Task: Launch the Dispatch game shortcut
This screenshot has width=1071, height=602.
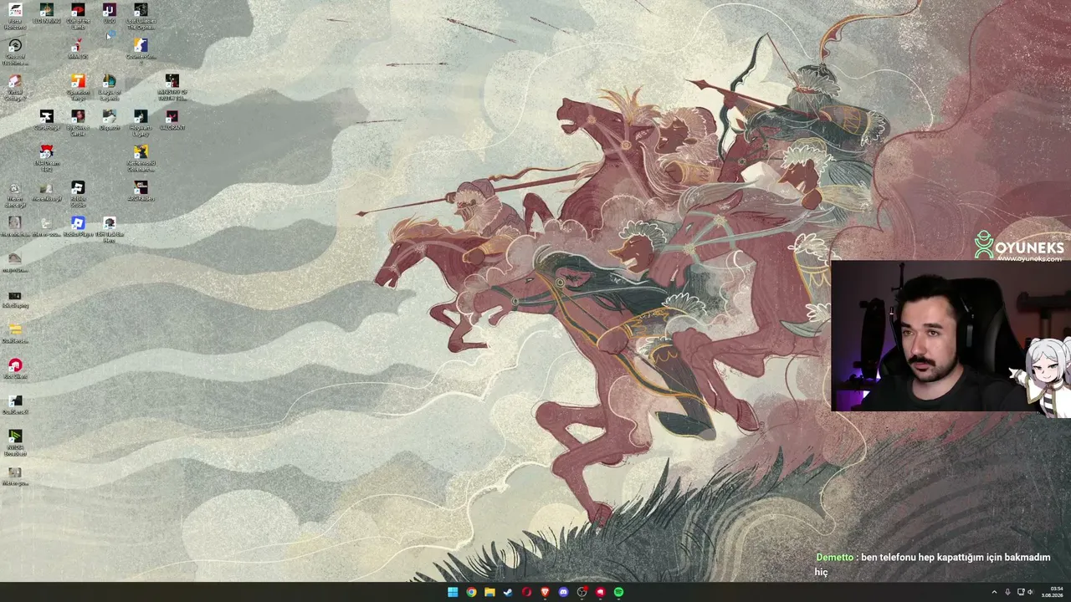Action: (x=109, y=120)
